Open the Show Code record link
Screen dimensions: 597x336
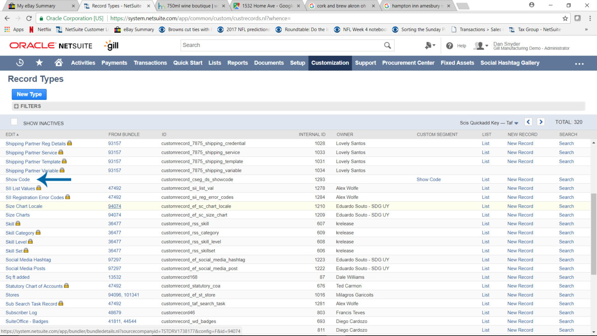pyautogui.click(x=17, y=179)
